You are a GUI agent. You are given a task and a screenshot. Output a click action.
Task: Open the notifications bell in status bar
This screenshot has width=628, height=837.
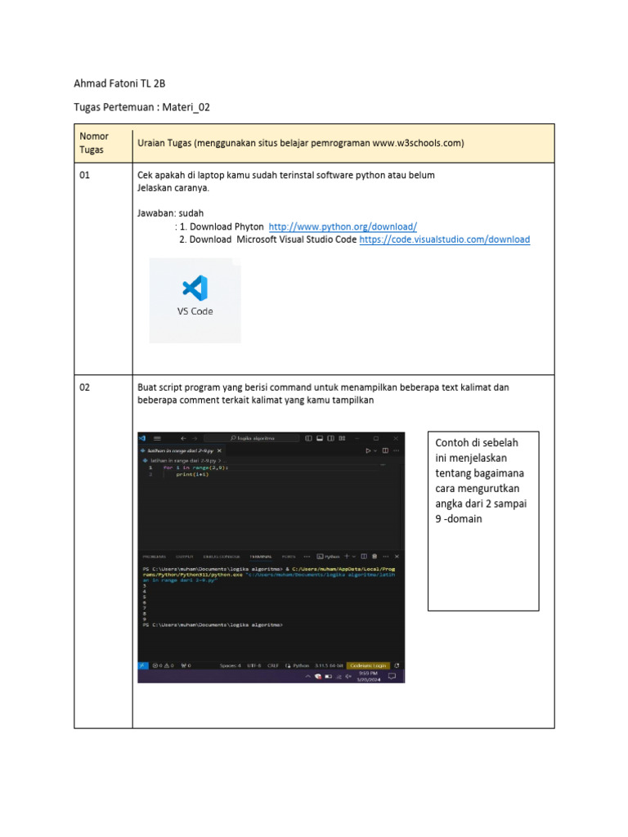(397, 665)
